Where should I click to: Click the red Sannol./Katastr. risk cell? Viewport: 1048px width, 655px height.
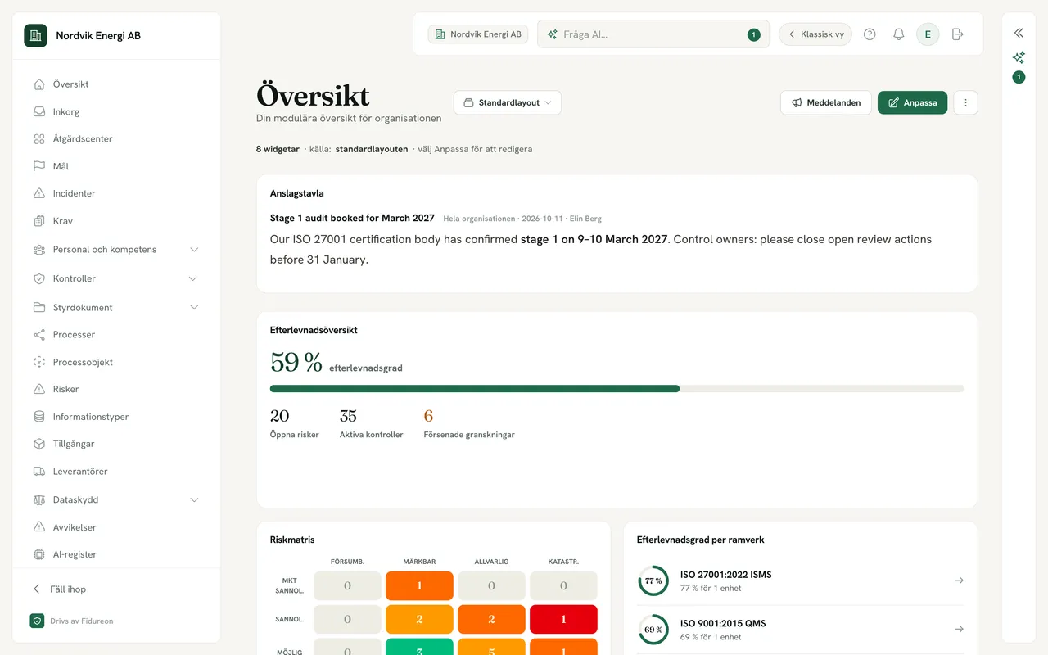563,619
